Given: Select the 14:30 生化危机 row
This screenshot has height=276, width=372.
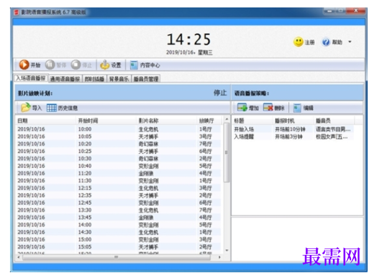Looking at the screenshot, I should pyautogui.click(x=119, y=232).
